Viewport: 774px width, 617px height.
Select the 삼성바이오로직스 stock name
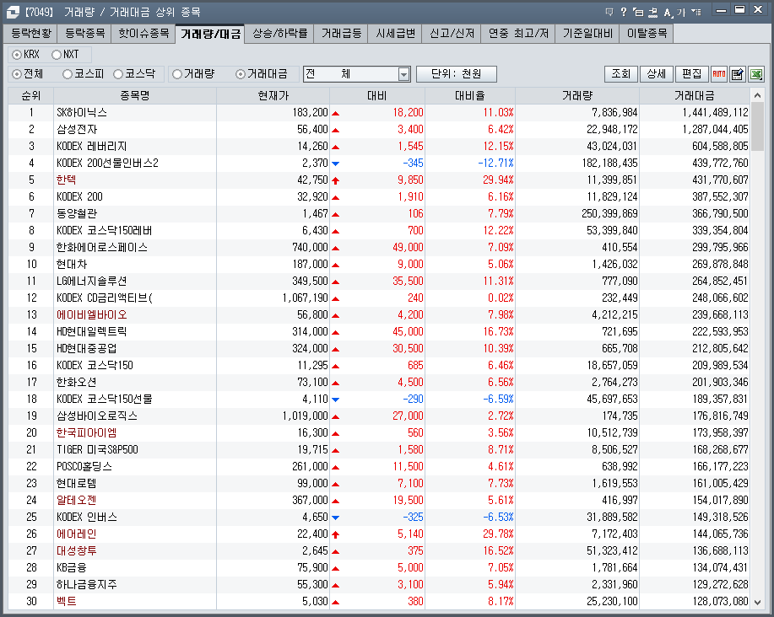(x=97, y=416)
